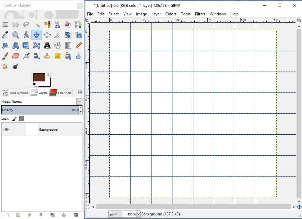Select the Free Select lasso tool
Image resolution: width=302 pixels, height=219 pixels.
[x=26, y=24]
